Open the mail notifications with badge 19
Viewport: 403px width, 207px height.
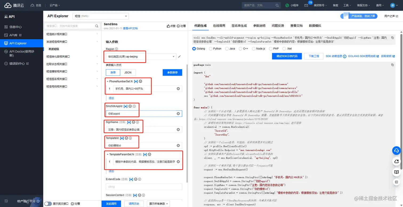point(306,5)
